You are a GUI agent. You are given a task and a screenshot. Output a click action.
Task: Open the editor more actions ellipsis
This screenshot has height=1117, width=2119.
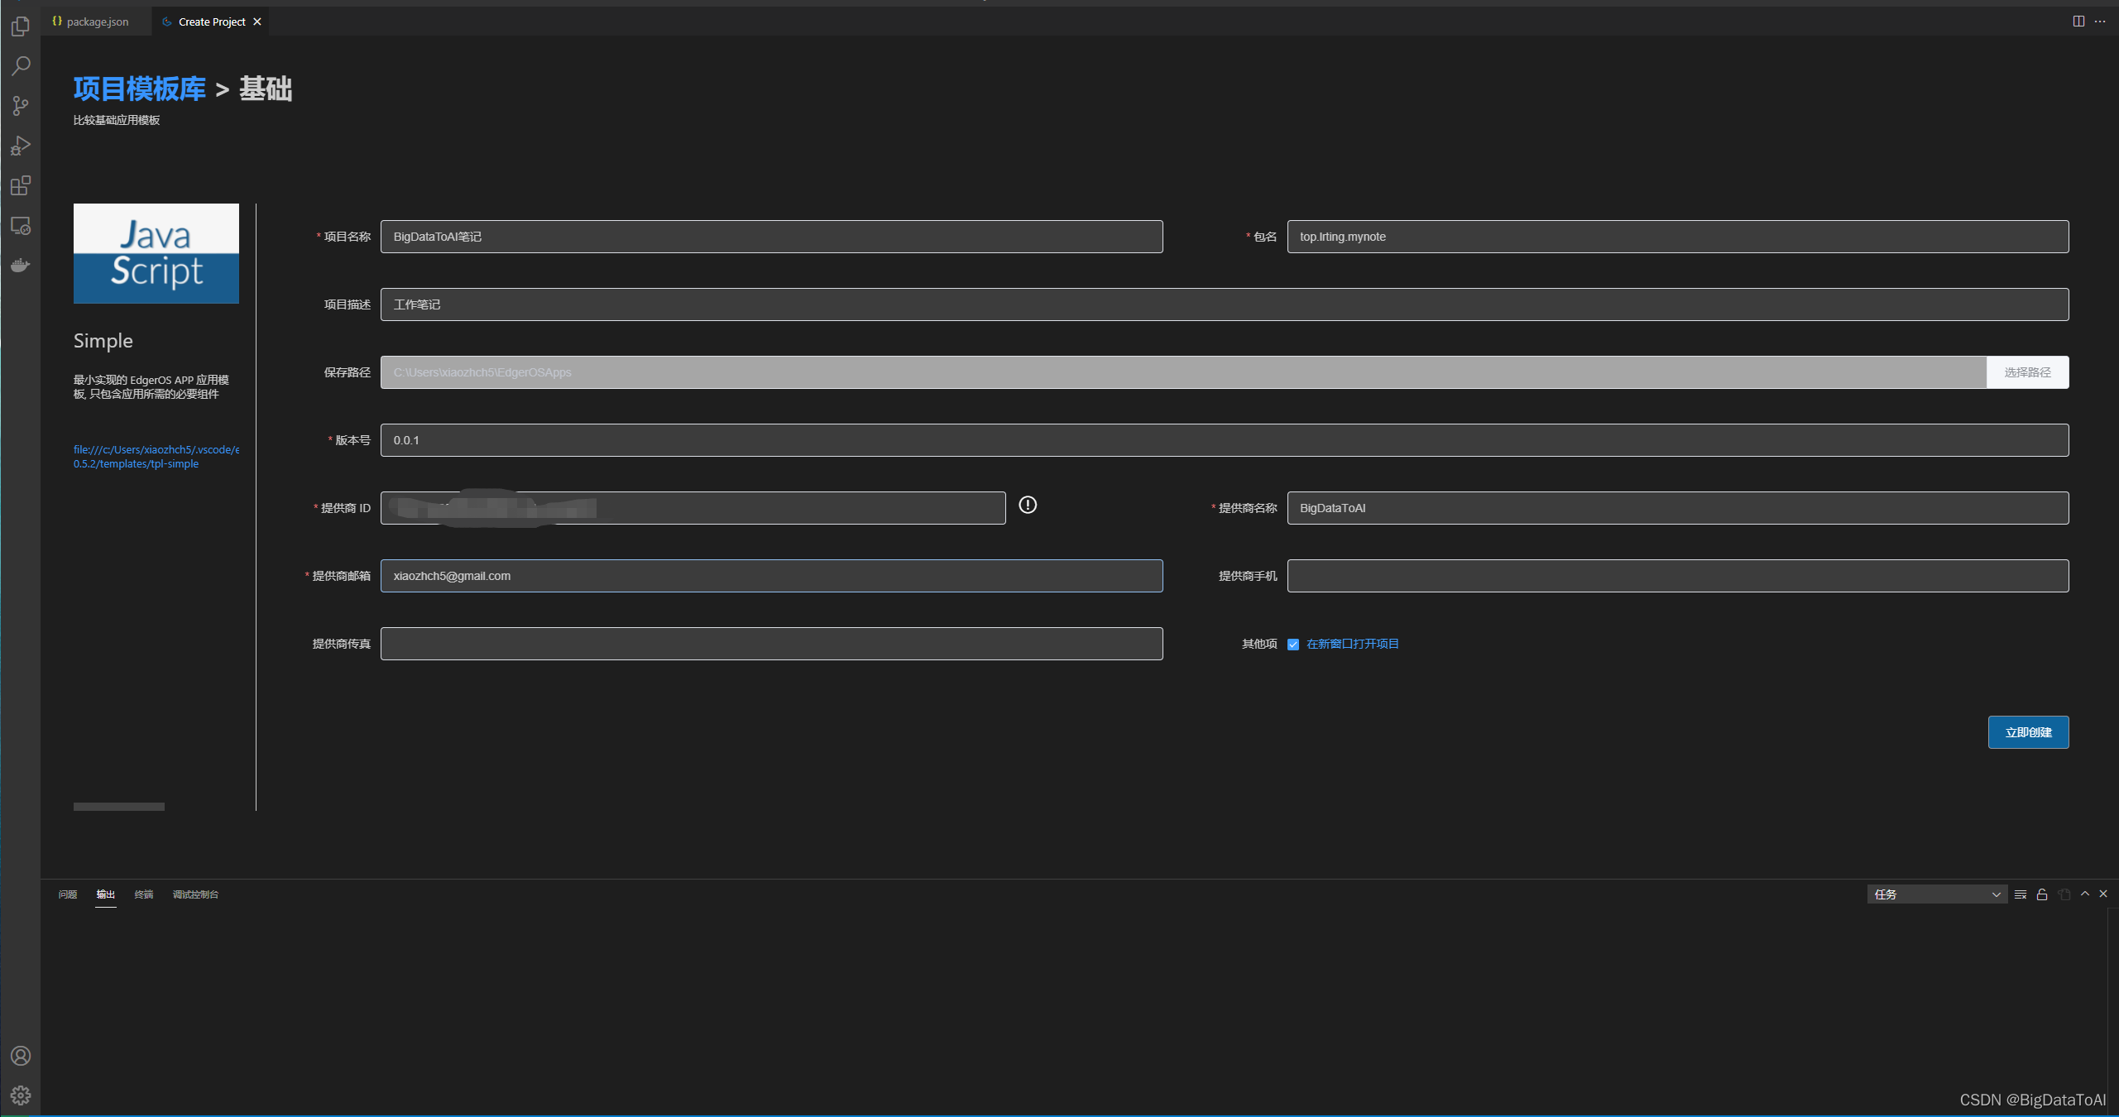[x=2100, y=22]
